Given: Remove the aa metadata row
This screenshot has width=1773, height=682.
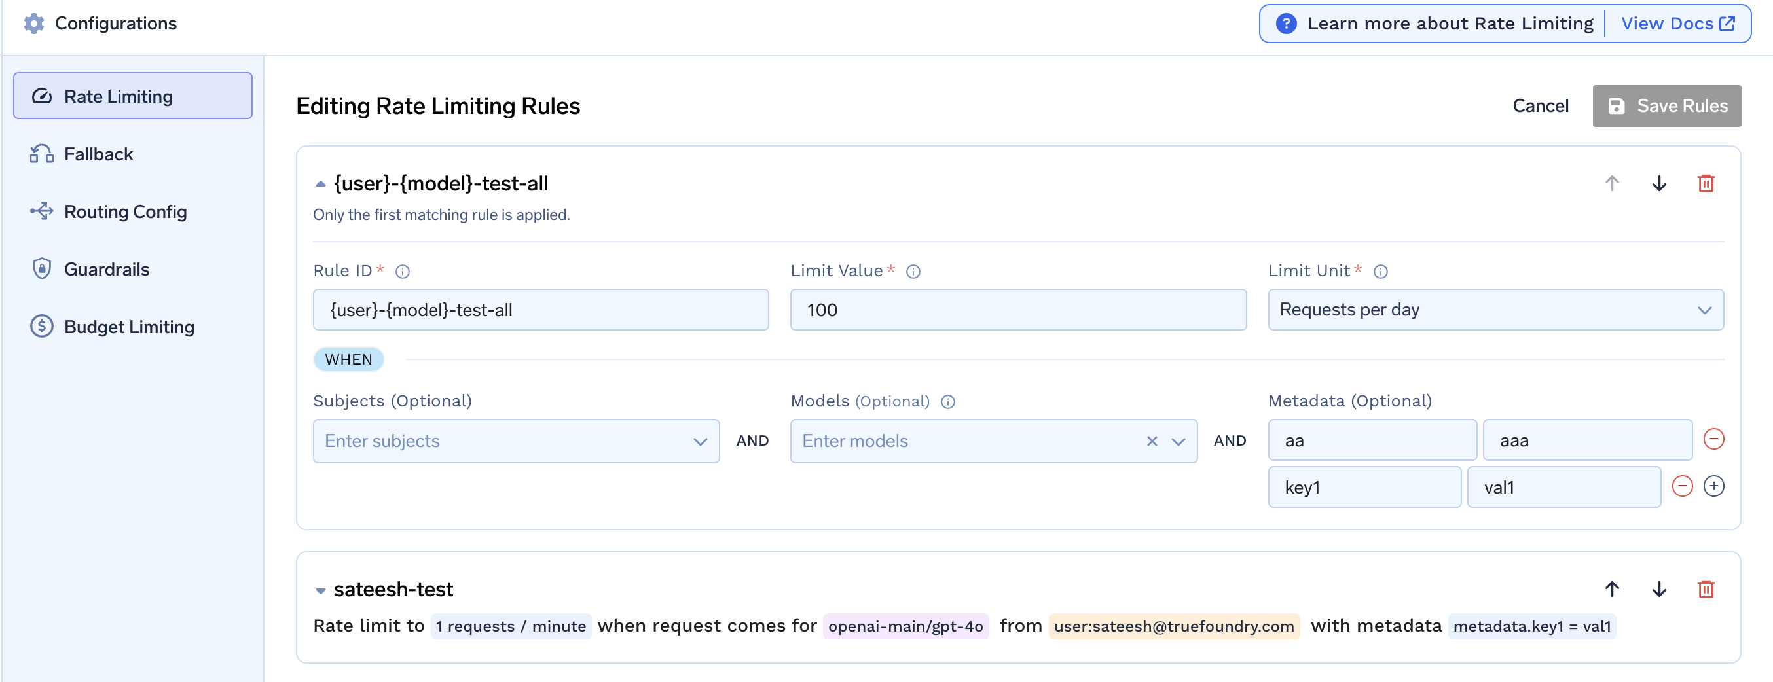Looking at the screenshot, I should coord(1714,439).
